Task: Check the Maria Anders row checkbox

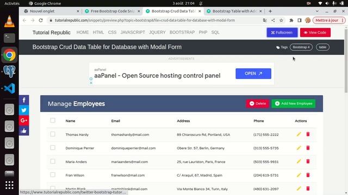Action: click(x=53, y=161)
